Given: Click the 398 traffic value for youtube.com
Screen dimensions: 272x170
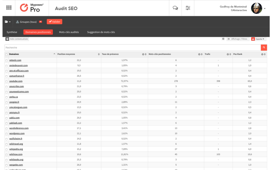Looking at the screenshot, I should click(x=218, y=81).
